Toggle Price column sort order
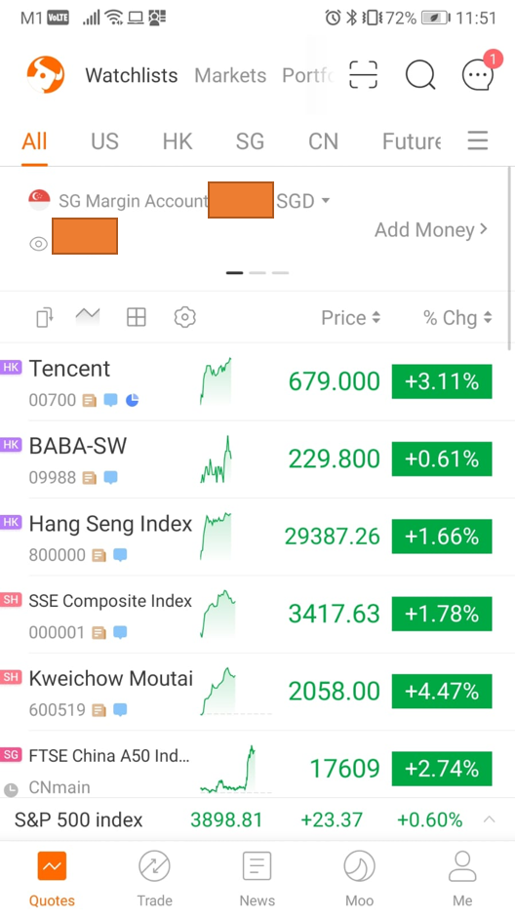The image size is (515, 918). [350, 318]
